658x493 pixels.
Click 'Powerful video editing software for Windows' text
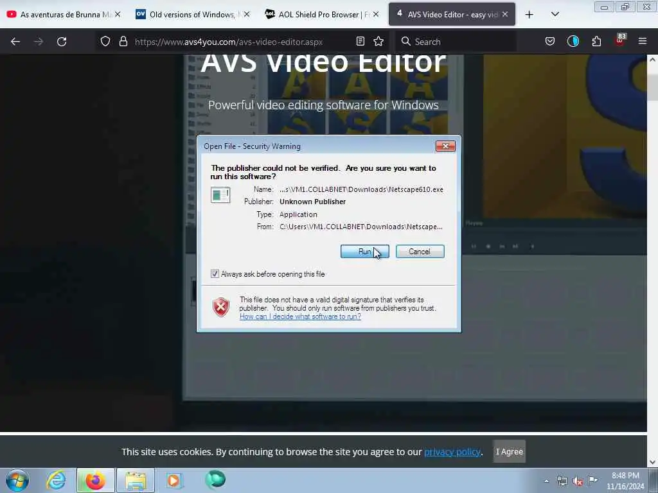tap(323, 105)
